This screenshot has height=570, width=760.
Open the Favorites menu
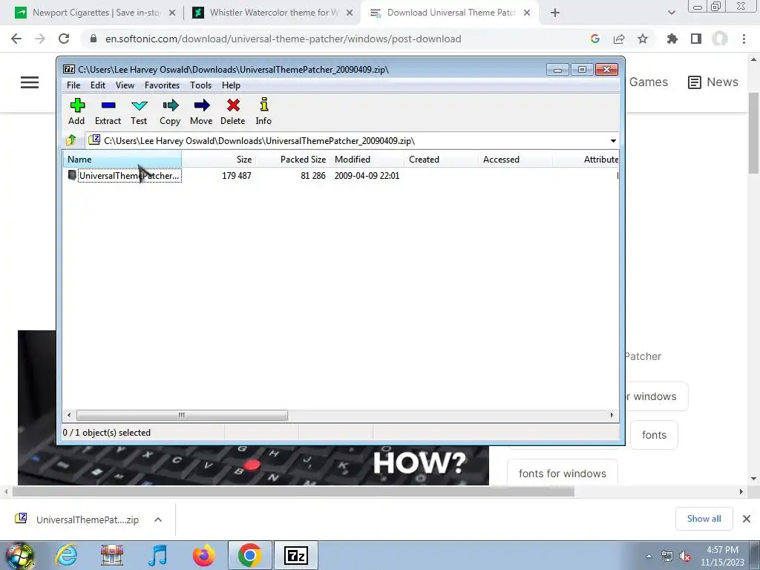(162, 85)
